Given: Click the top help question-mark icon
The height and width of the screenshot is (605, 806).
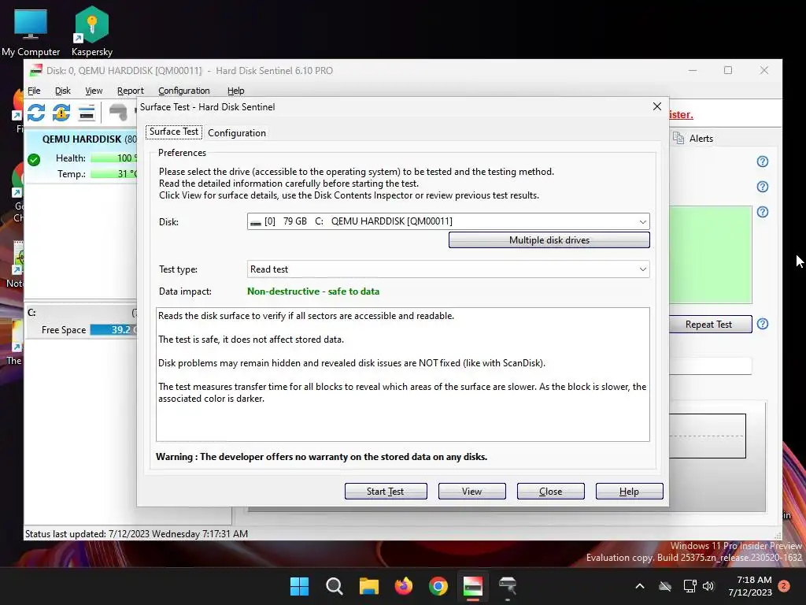Looking at the screenshot, I should 762,161.
